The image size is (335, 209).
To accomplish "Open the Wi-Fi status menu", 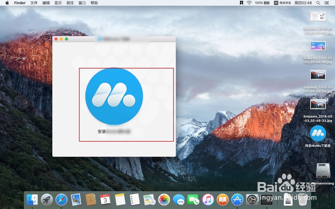I will [250, 3].
